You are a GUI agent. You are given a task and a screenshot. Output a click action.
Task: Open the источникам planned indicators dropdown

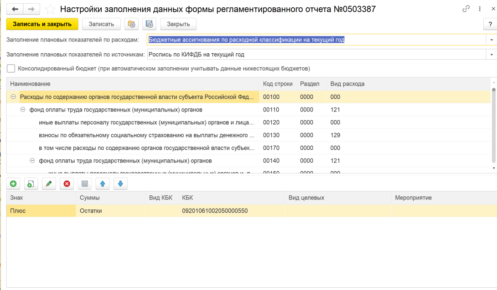[492, 54]
